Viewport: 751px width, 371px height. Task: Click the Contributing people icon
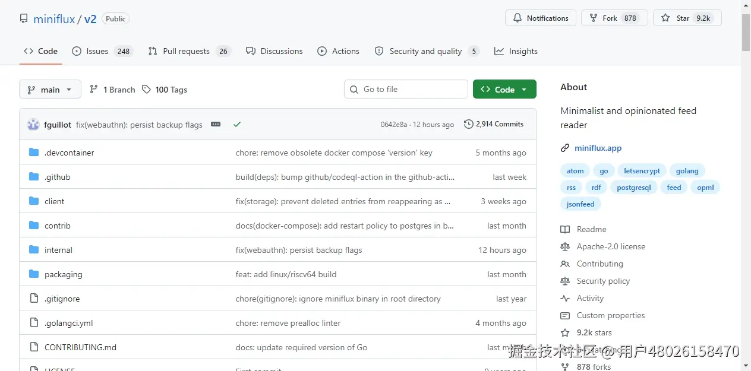[x=565, y=264]
